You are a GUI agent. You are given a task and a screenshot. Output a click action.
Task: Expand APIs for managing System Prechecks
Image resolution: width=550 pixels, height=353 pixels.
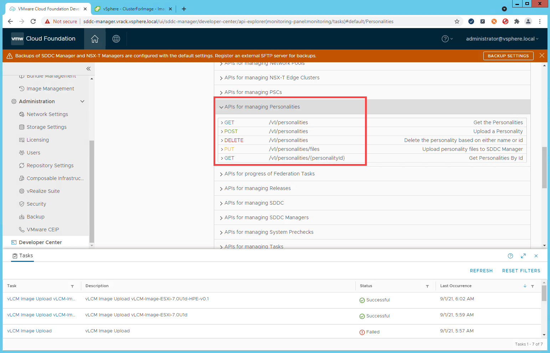point(372,232)
